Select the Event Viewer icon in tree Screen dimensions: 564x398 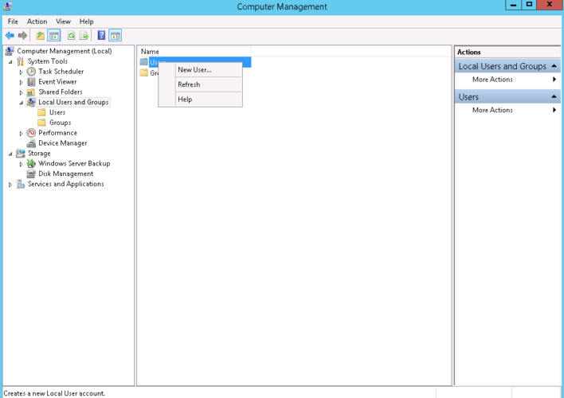click(32, 81)
